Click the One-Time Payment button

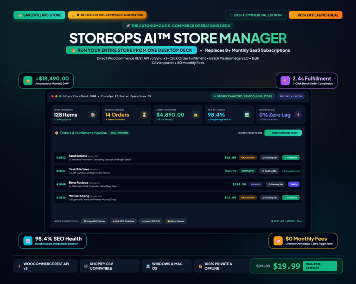tap(320, 266)
